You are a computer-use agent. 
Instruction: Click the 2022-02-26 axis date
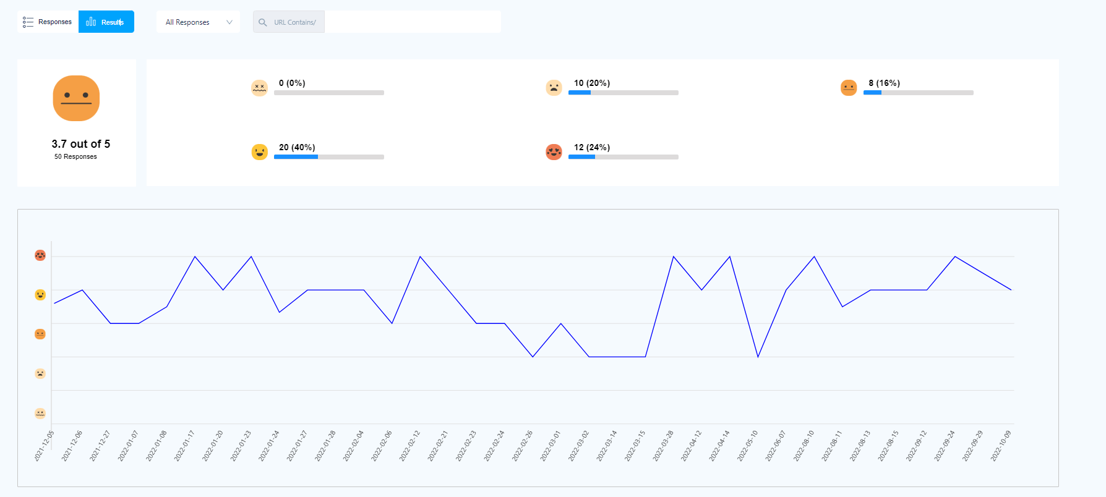(523, 446)
